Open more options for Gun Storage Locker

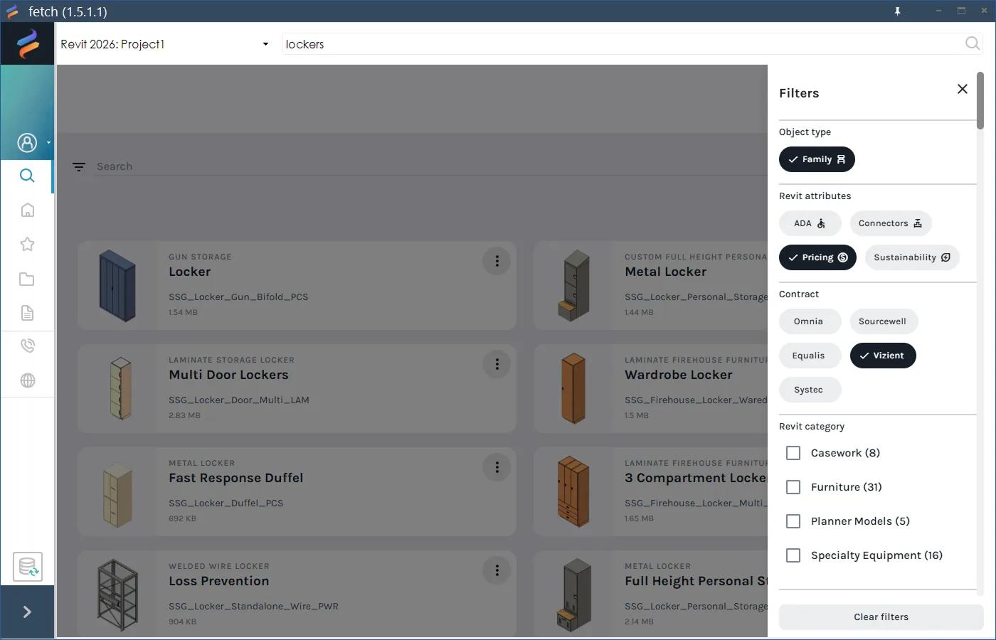[497, 261]
